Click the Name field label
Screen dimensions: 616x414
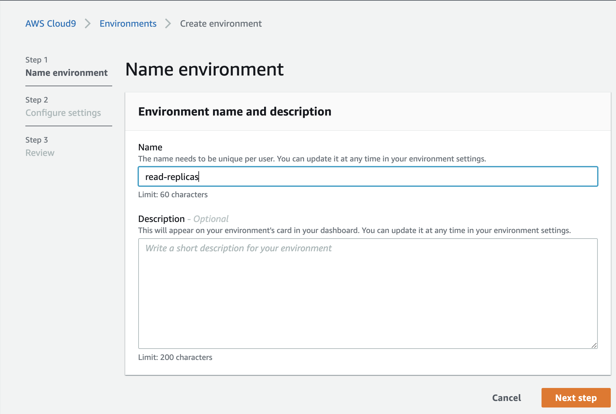click(x=150, y=147)
